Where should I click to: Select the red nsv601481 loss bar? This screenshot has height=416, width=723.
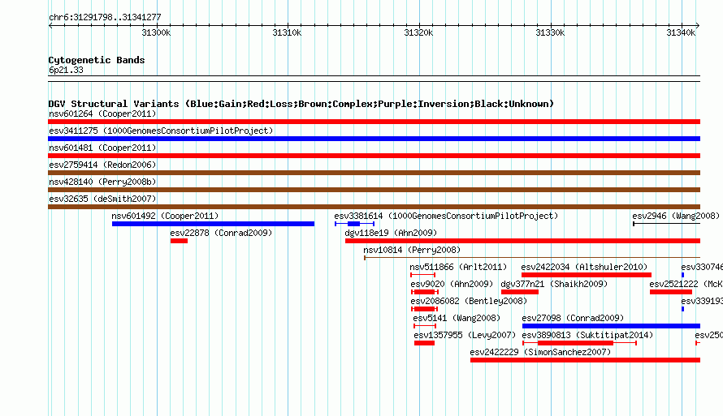pos(374,156)
